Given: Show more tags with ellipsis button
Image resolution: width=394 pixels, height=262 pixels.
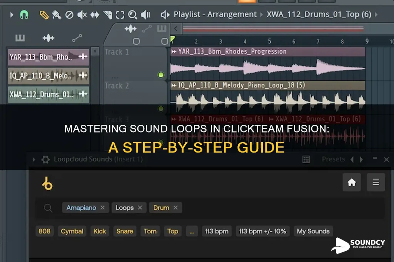Looking at the screenshot, I should click(192, 231).
